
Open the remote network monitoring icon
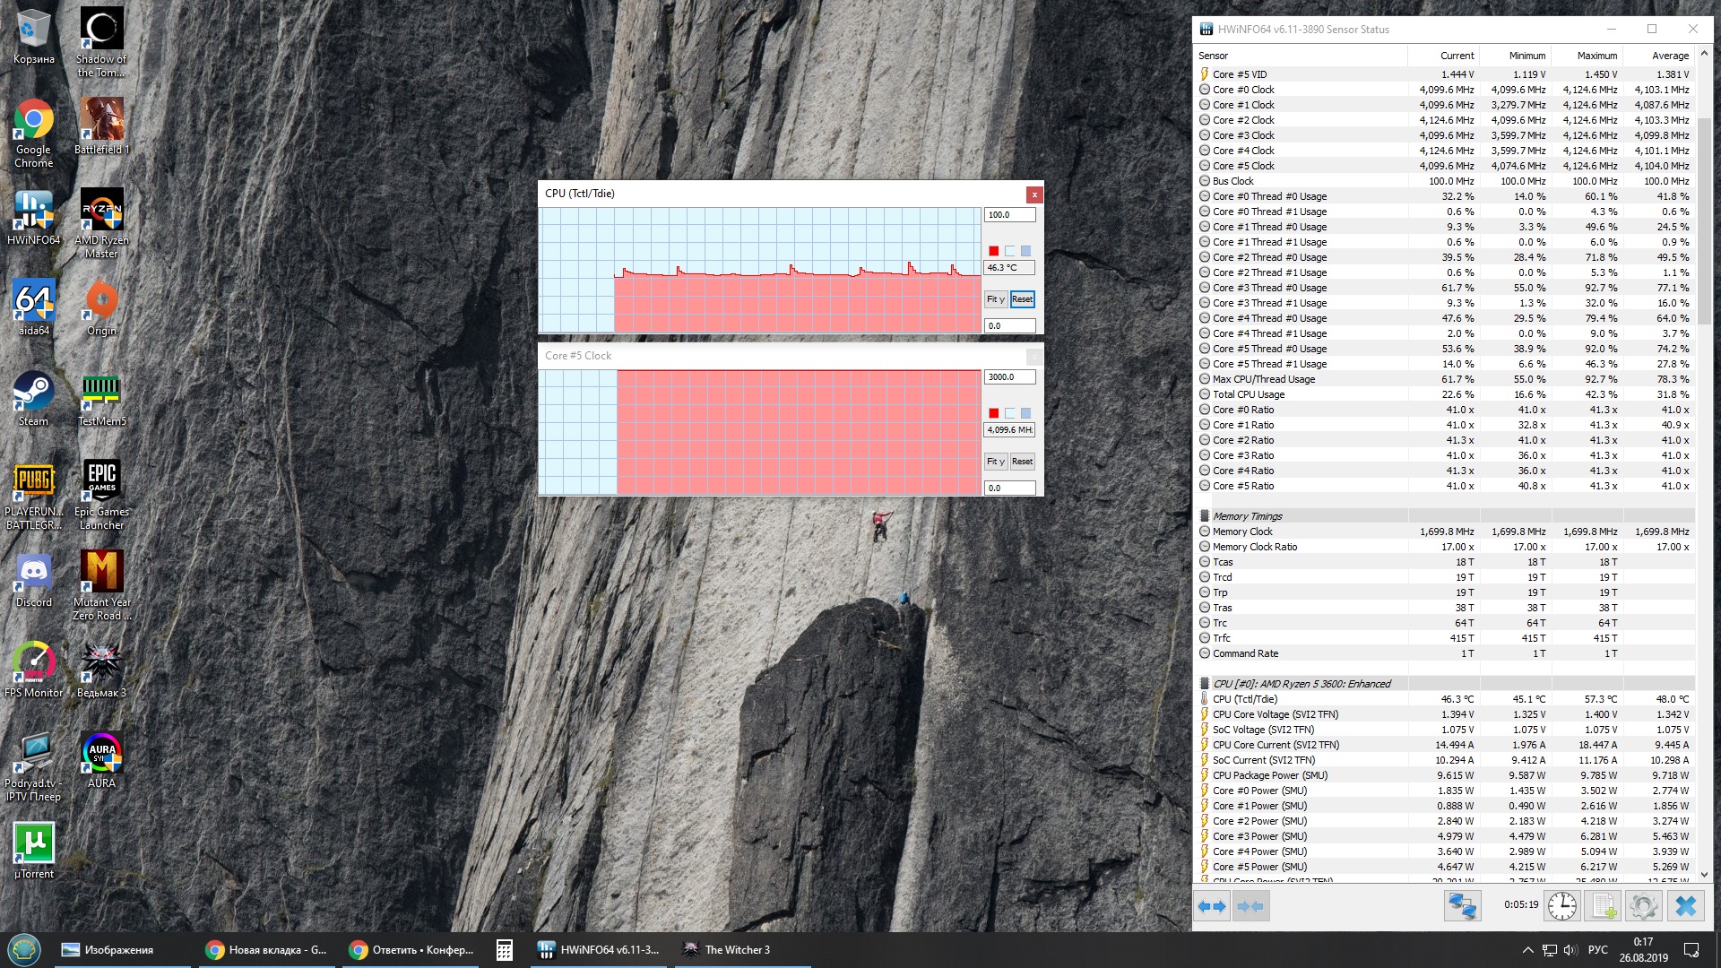pos(1462,906)
